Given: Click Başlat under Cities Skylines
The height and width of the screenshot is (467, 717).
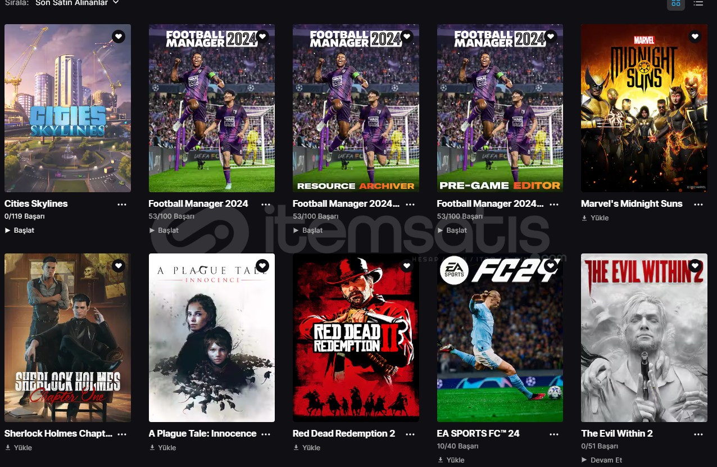Looking at the screenshot, I should click(20, 230).
